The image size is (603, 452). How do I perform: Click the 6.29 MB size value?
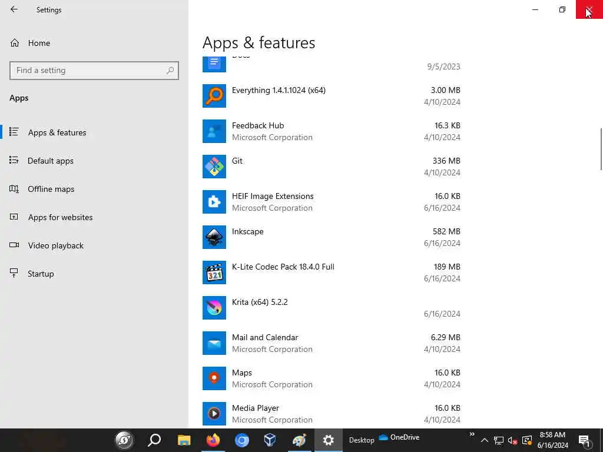(445, 337)
